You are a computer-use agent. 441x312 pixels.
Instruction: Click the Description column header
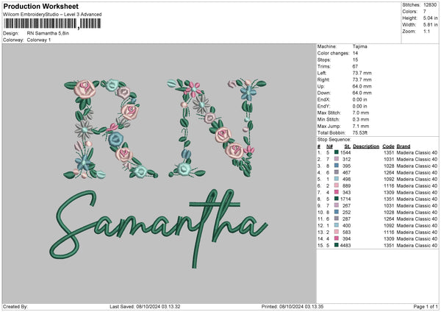366,146
